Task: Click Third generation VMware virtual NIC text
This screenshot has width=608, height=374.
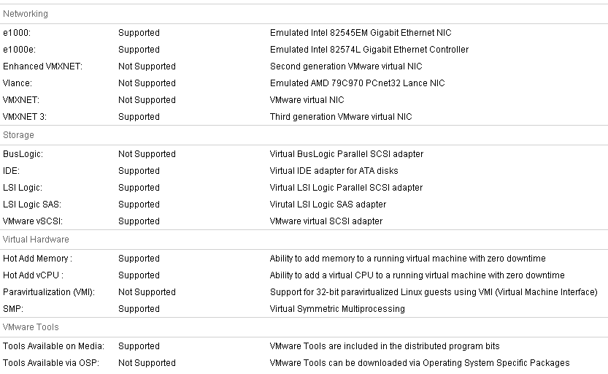Action: 341,117
